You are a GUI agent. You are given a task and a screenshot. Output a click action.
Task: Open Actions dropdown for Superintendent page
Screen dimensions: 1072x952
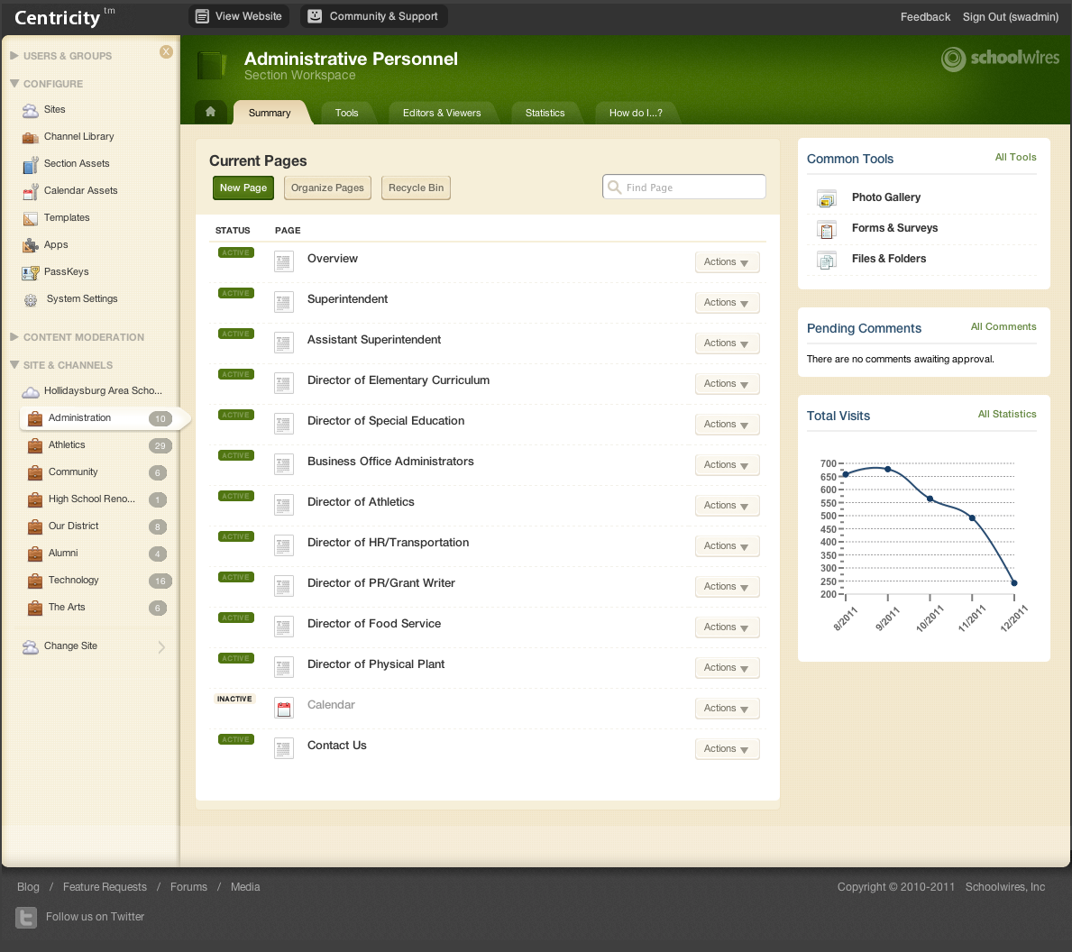(727, 303)
